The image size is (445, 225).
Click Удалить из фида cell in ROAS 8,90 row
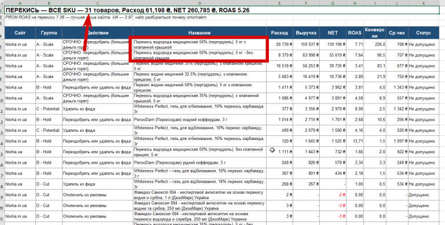tap(97, 109)
